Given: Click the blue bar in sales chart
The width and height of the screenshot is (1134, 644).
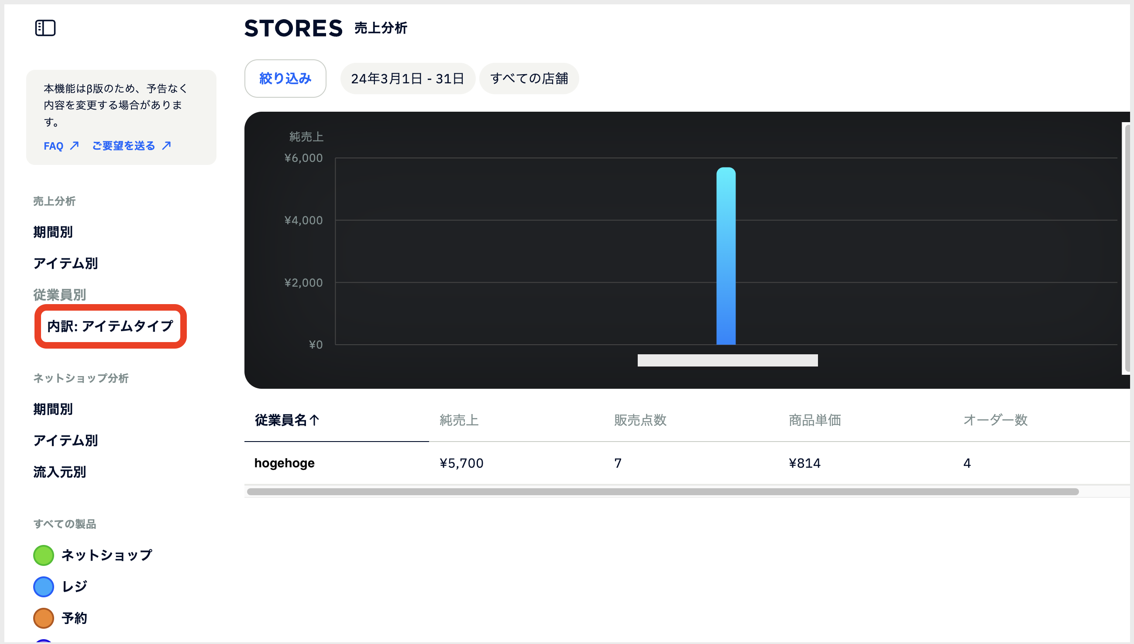Looking at the screenshot, I should [x=725, y=257].
